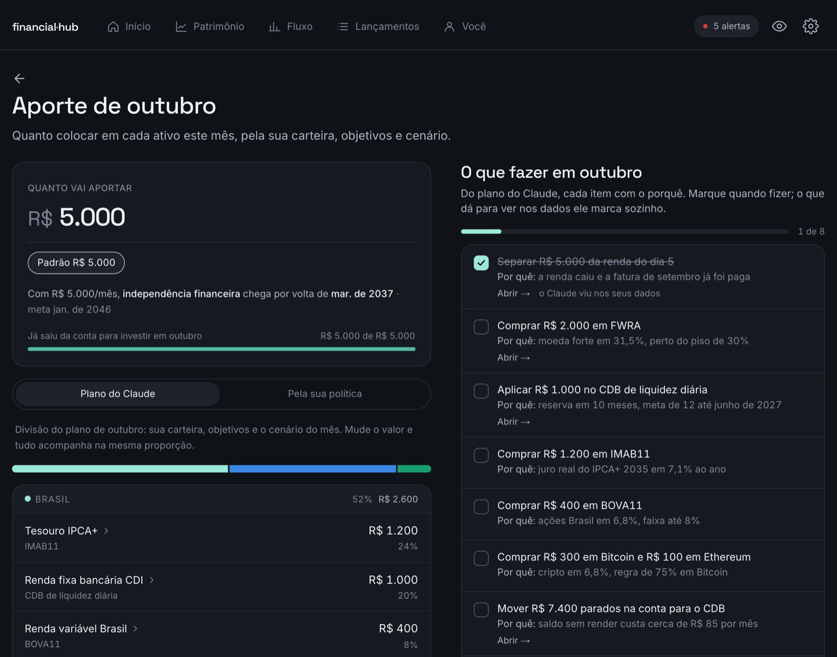This screenshot has height=657, width=837.
Task: Check Comprar R$ 400 em BOVA11
Action: pos(481,506)
